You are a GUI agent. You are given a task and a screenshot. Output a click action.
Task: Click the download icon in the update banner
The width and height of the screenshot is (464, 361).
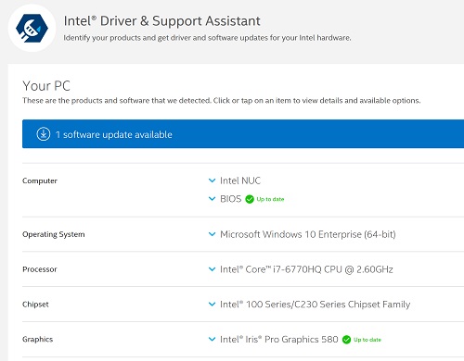[44, 134]
